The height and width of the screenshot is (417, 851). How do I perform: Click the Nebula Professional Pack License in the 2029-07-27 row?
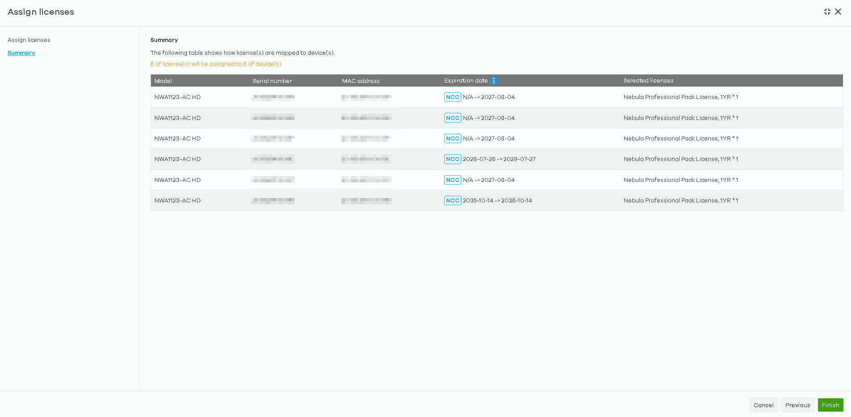pyautogui.click(x=681, y=159)
